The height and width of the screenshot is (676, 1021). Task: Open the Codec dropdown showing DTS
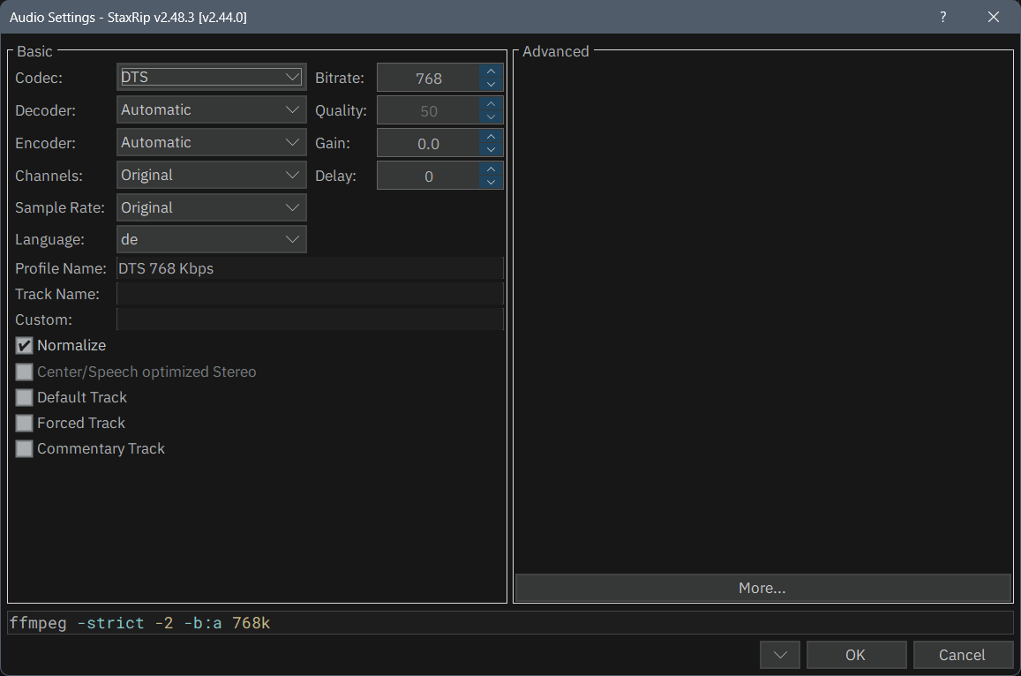coord(212,77)
